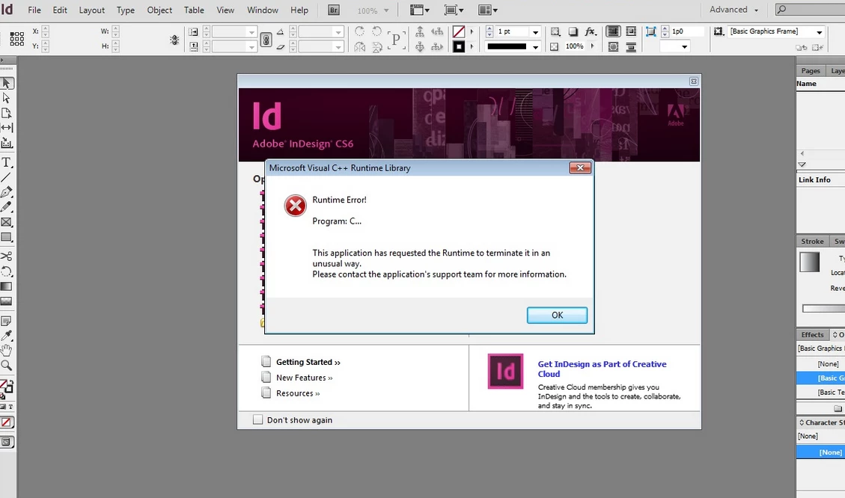Open Adobe Bridge with Br button

(x=334, y=10)
